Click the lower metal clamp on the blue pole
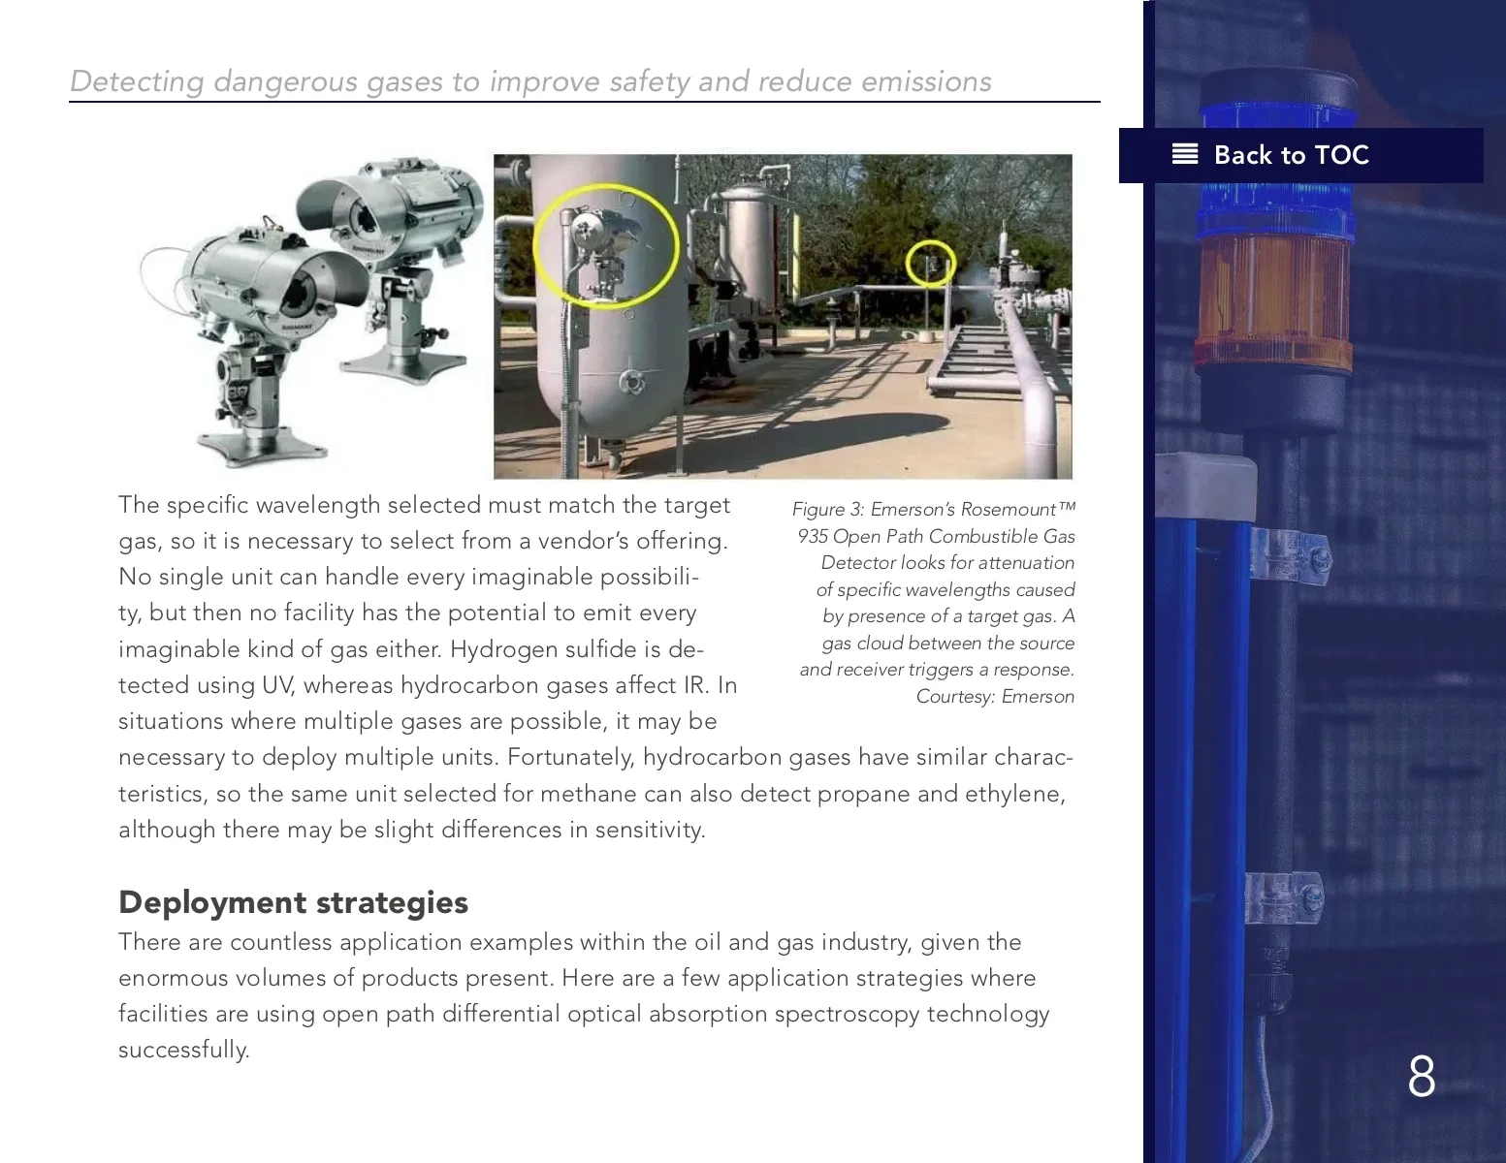This screenshot has height=1163, width=1506. (x=1283, y=899)
